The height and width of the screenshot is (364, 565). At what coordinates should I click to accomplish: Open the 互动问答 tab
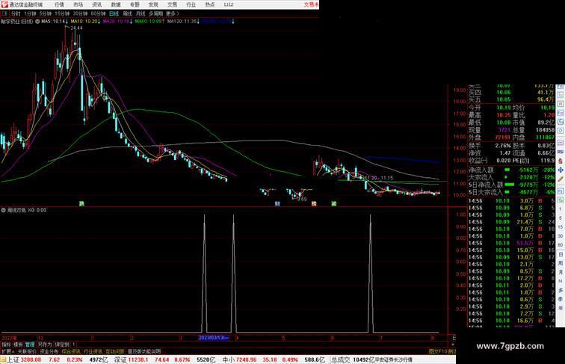click(115, 351)
